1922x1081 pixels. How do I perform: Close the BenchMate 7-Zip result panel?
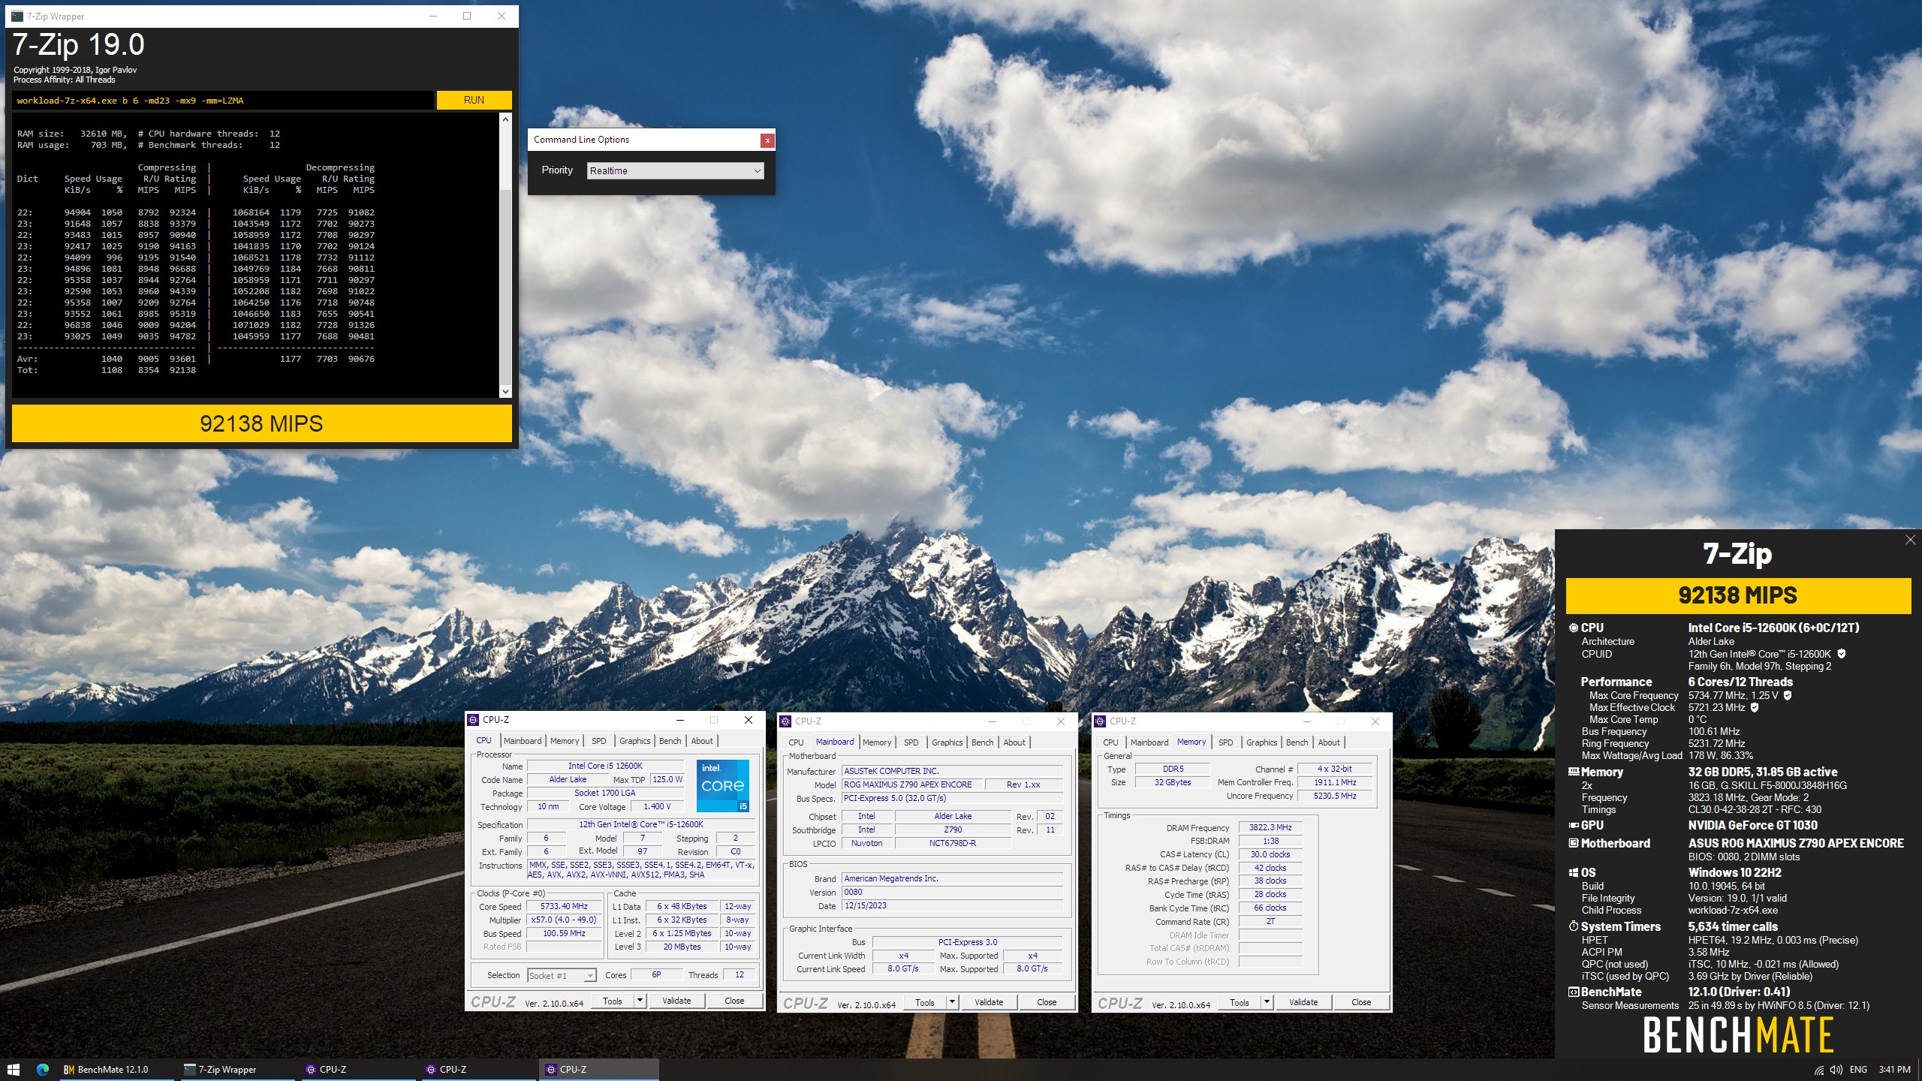point(1911,540)
